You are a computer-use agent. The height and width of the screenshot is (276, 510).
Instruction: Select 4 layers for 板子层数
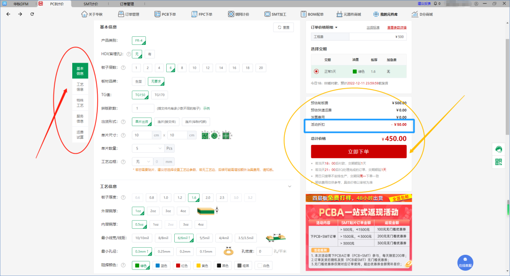coord(159,67)
